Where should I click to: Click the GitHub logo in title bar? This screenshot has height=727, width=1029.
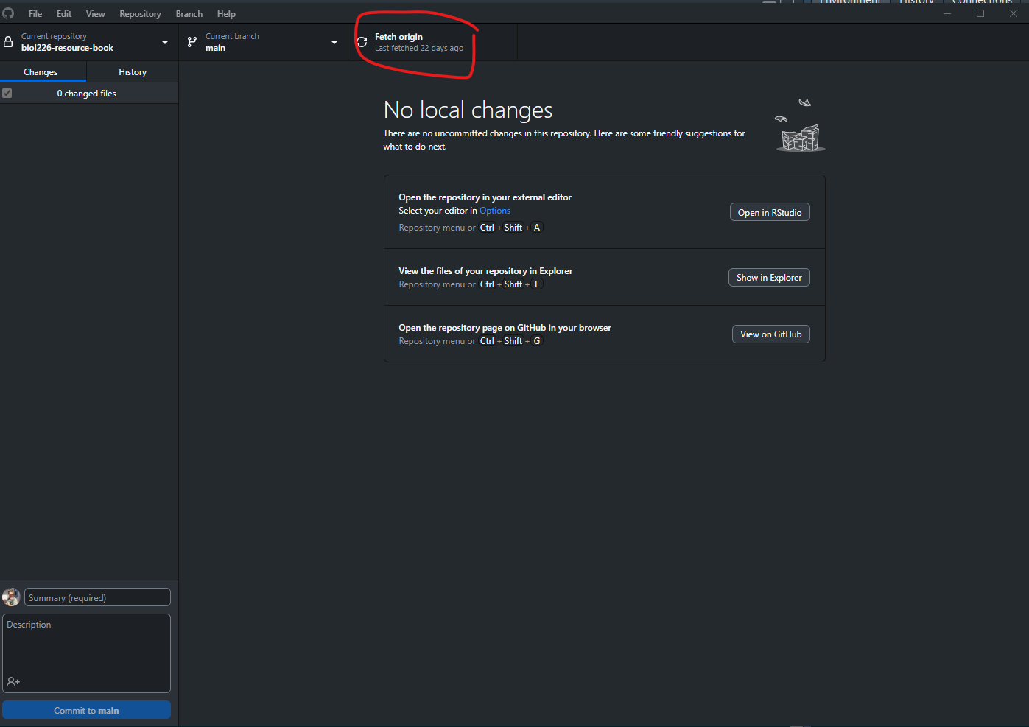click(x=8, y=13)
